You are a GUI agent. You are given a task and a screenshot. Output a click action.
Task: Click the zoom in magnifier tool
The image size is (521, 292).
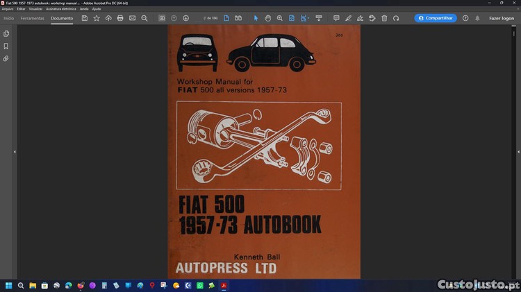(280, 18)
